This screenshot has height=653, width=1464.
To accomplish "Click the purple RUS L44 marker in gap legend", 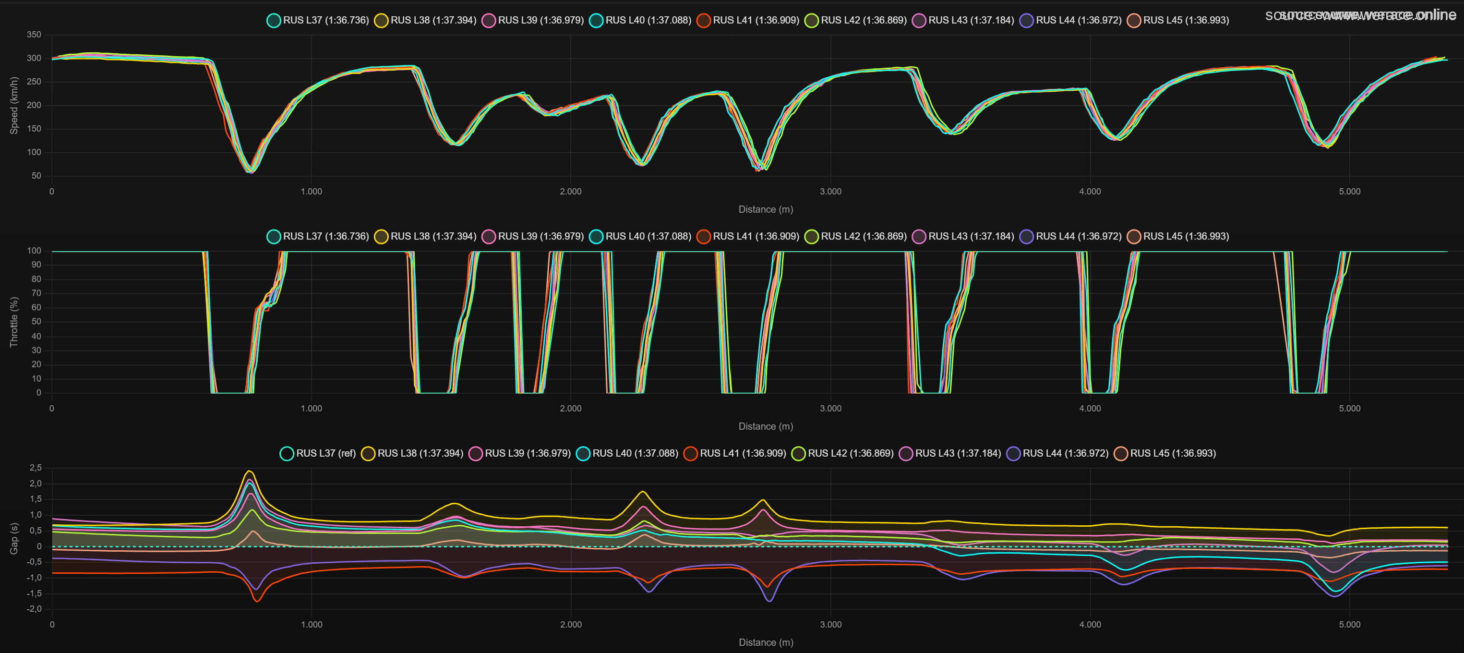I will [x=1014, y=453].
